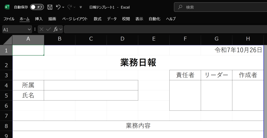
Task: Click the formula bar cancel (X) icon
Action: coord(42,29)
